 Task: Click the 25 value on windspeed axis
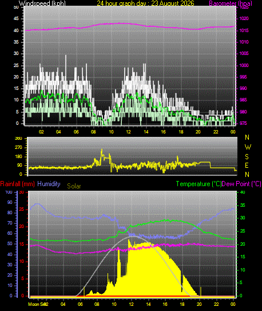(x=16, y=65)
